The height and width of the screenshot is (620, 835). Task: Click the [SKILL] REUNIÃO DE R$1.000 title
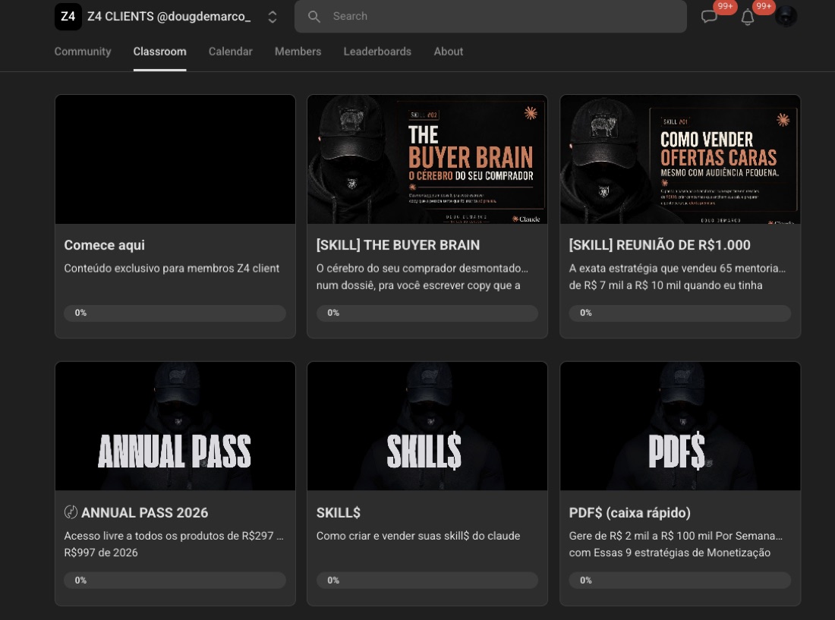pos(659,245)
